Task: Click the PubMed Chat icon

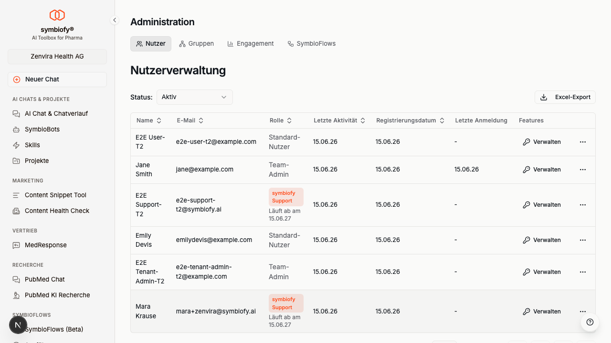Action: point(16,280)
